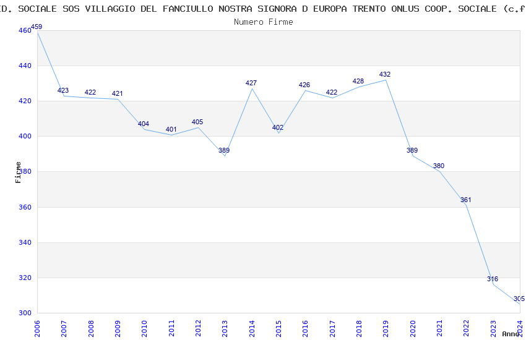526x340 pixels.
Task: Click the 360 y-axis tick label
Action: tap(25, 207)
